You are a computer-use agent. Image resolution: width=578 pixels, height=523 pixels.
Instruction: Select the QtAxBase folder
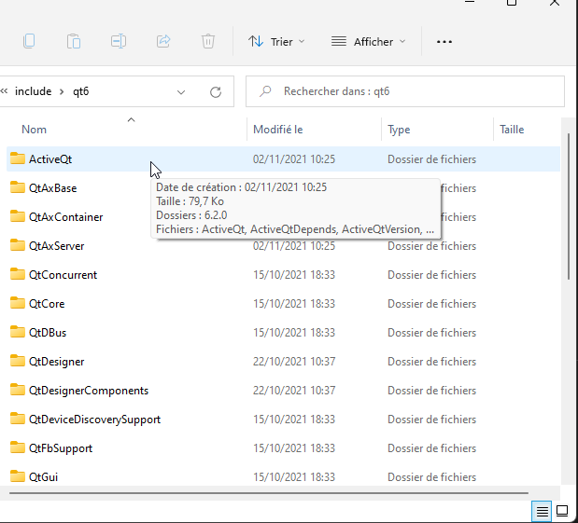pyautogui.click(x=52, y=188)
